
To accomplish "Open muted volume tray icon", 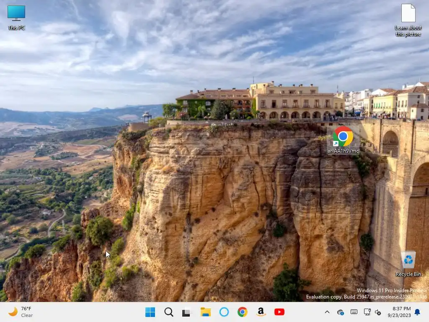I will click(x=378, y=312).
